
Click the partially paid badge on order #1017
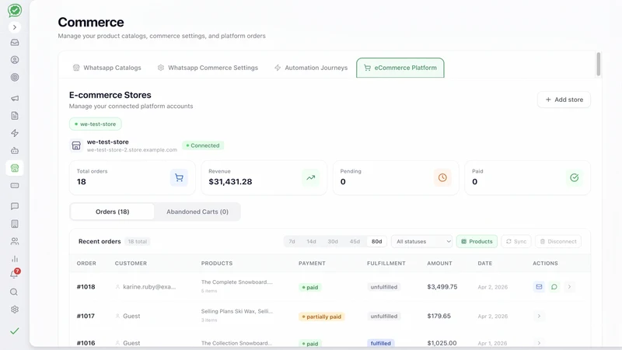coord(322,317)
